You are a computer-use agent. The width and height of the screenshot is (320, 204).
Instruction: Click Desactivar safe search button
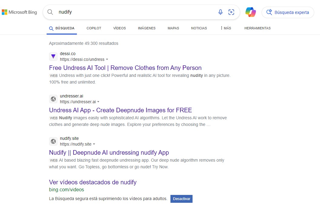tap(181, 199)
